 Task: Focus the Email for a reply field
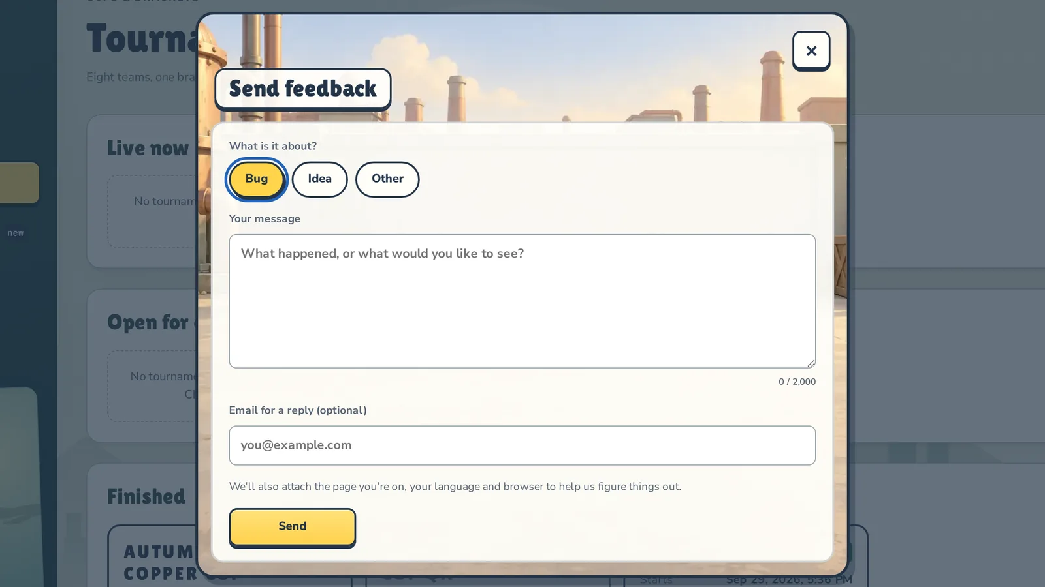522,445
